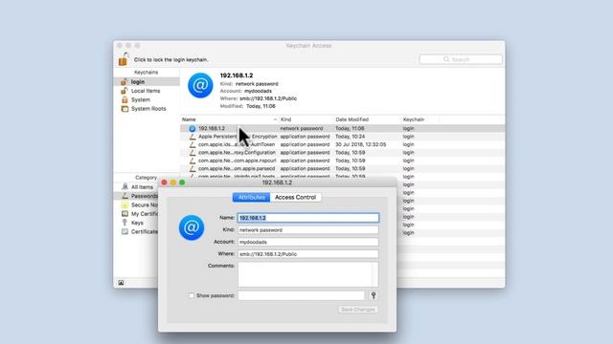Screen dimensions: 613x344
Task: Click the padlock to lock login keychain
Action: pyautogui.click(x=124, y=59)
